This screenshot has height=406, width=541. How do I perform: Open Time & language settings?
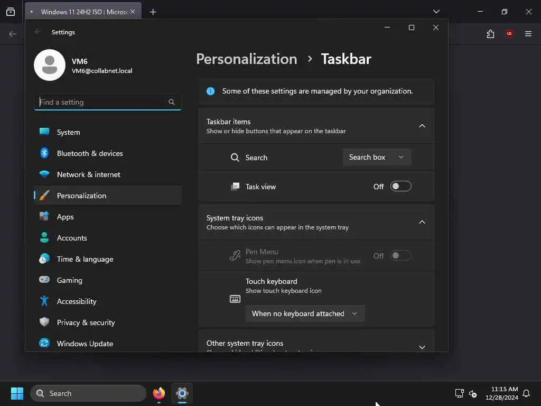(108, 259)
